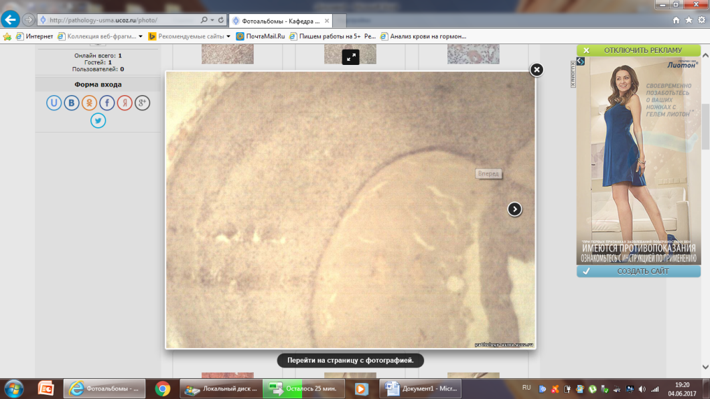Click the volume speaker tray icon
The width and height of the screenshot is (710, 399).
coord(642,389)
